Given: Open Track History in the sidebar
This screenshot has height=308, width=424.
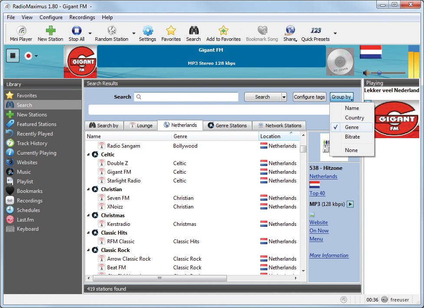Looking at the screenshot, I should (43, 143).
